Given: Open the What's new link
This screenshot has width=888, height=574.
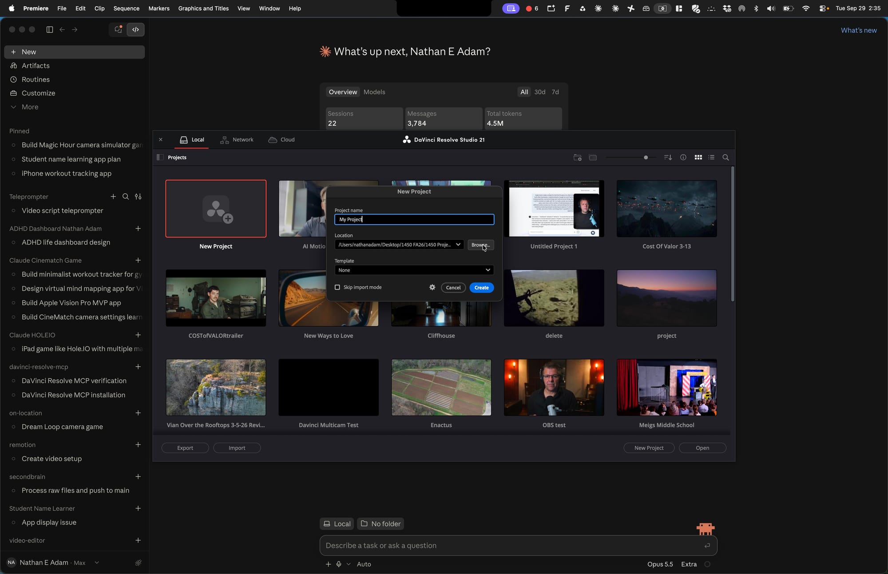Looking at the screenshot, I should [859, 30].
